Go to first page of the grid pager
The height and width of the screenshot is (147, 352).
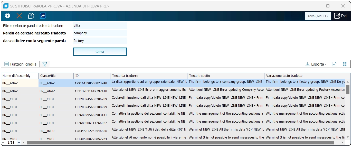pyautogui.click(x=3, y=143)
